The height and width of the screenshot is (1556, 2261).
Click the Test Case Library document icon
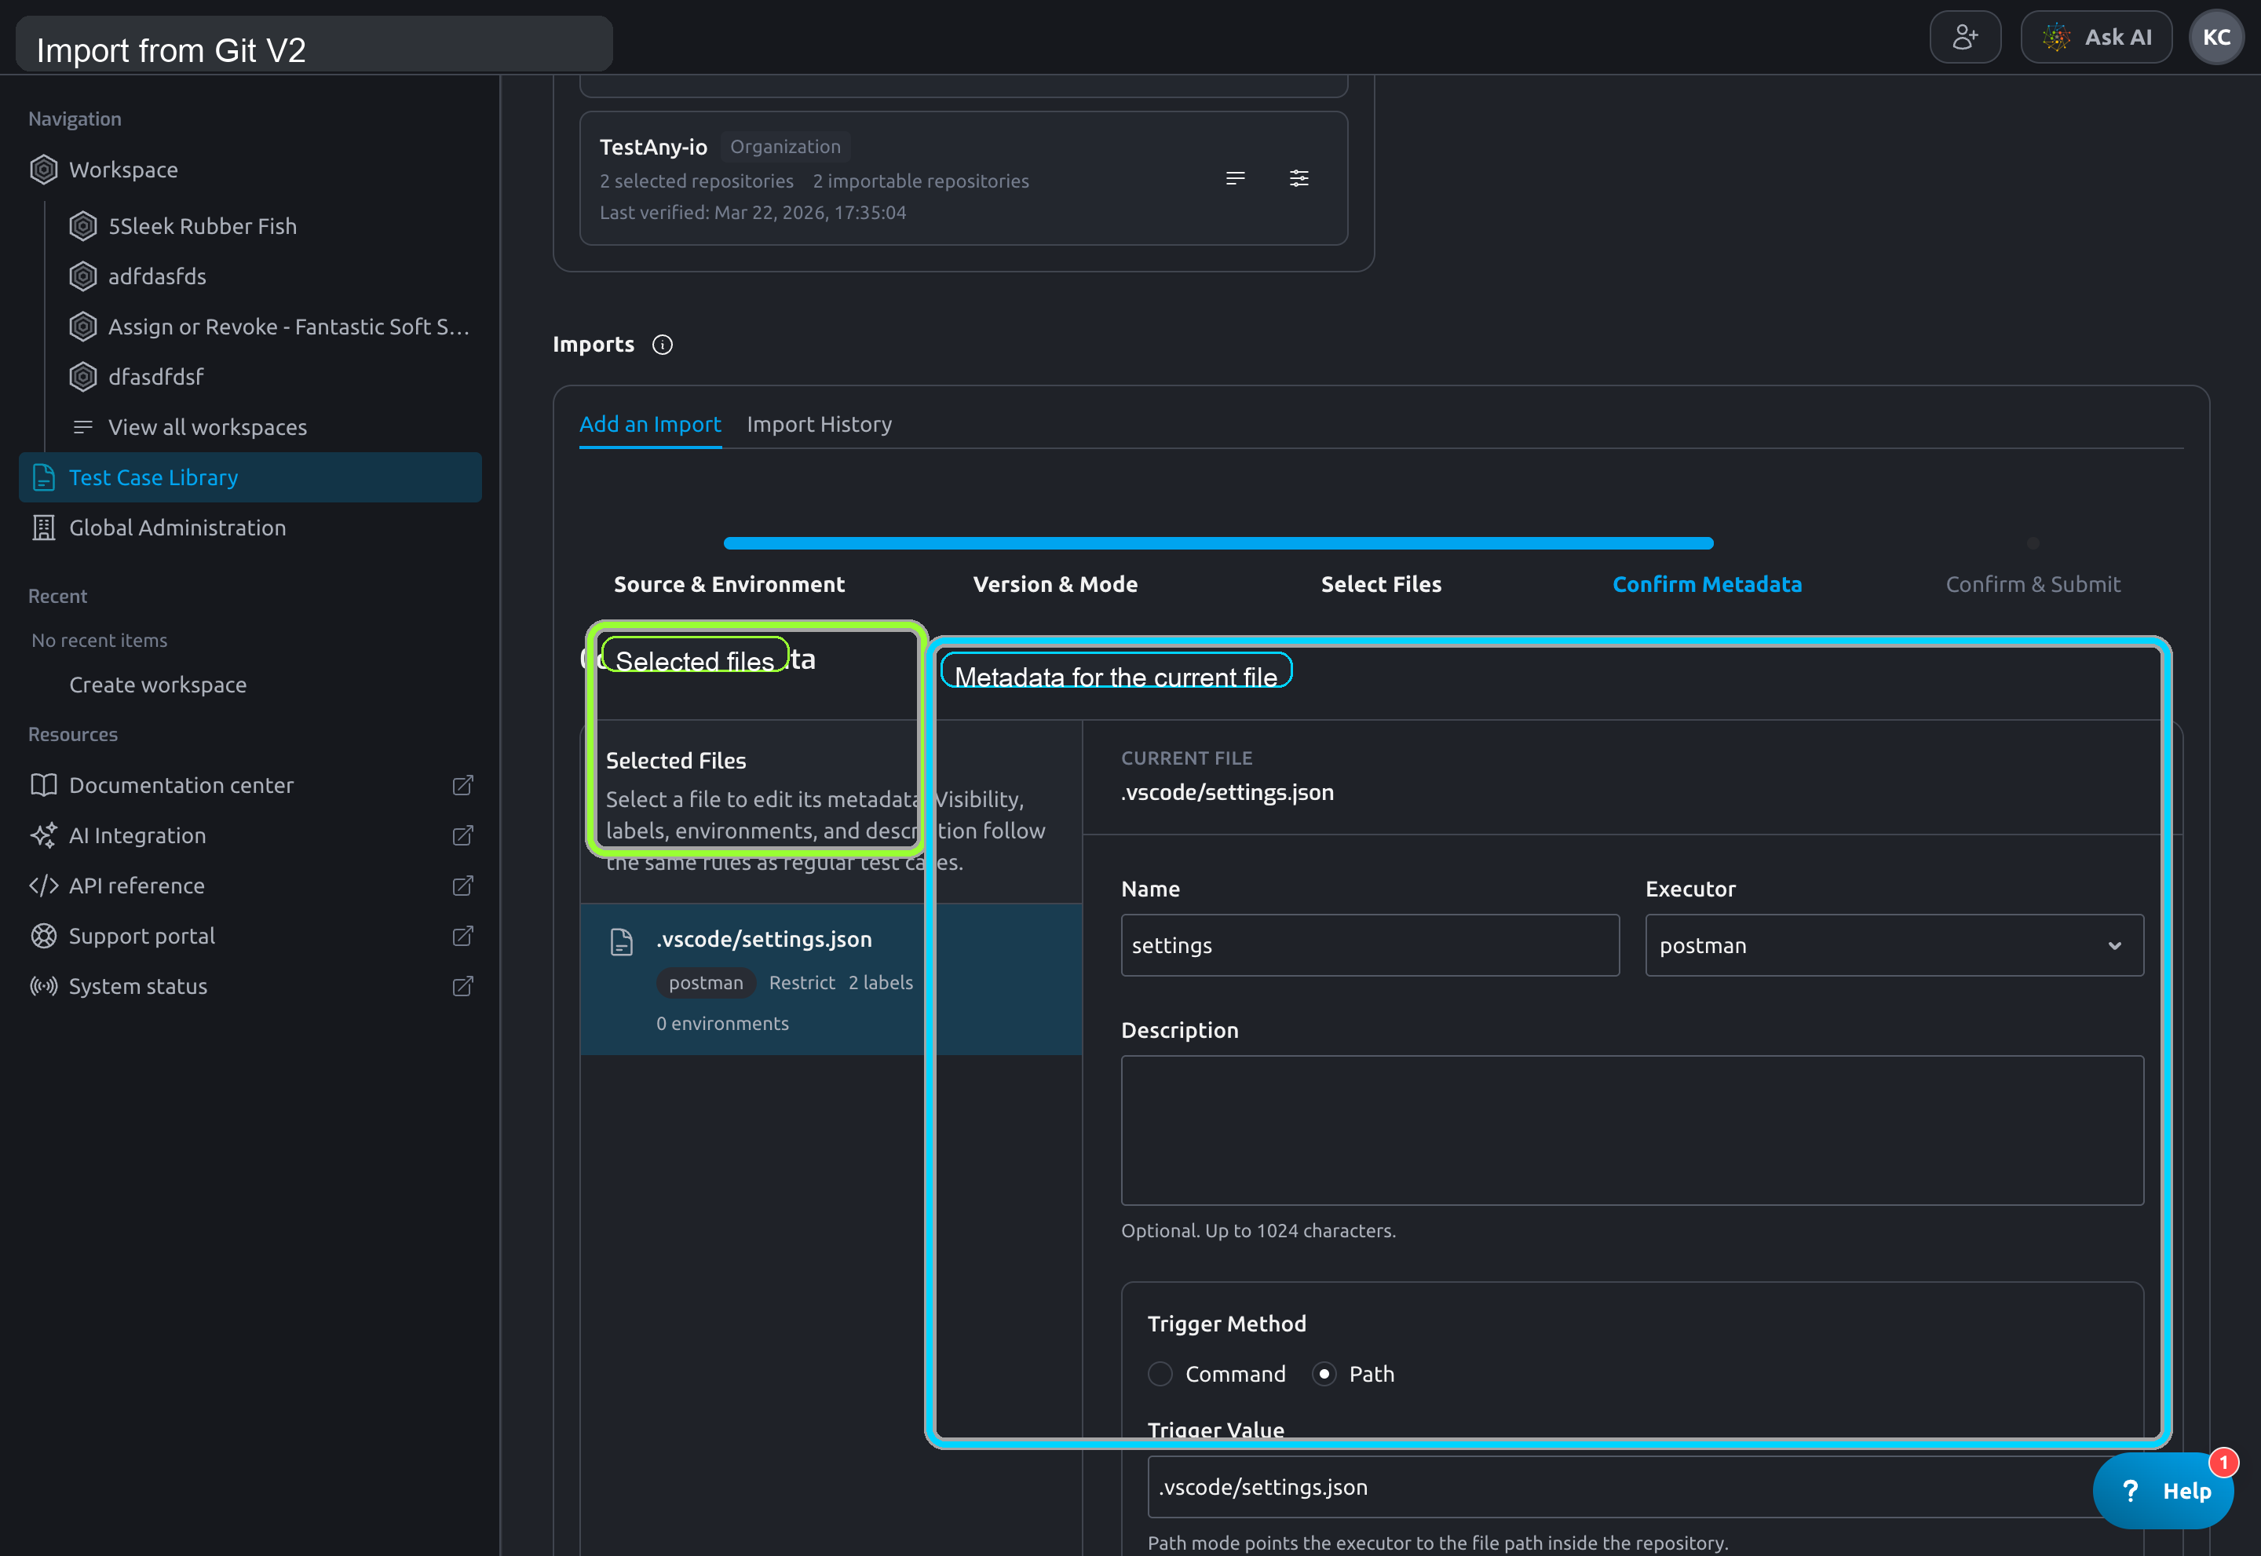(x=44, y=478)
